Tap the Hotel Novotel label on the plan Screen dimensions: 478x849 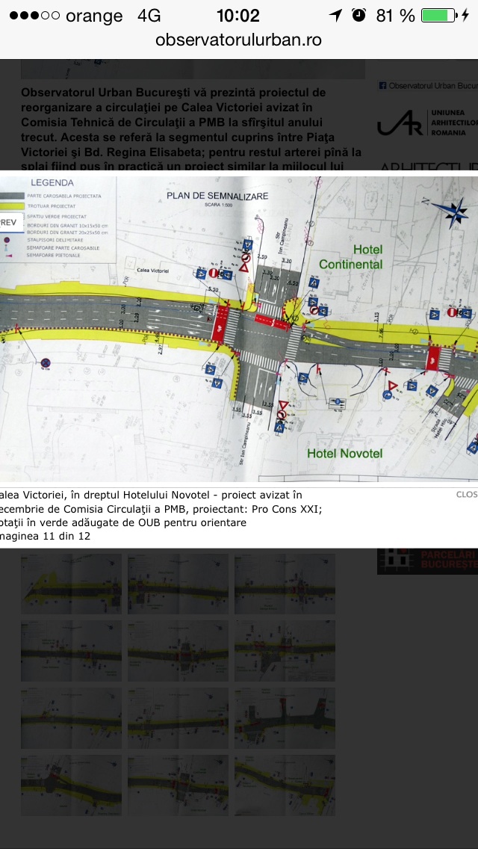(345, 453)
